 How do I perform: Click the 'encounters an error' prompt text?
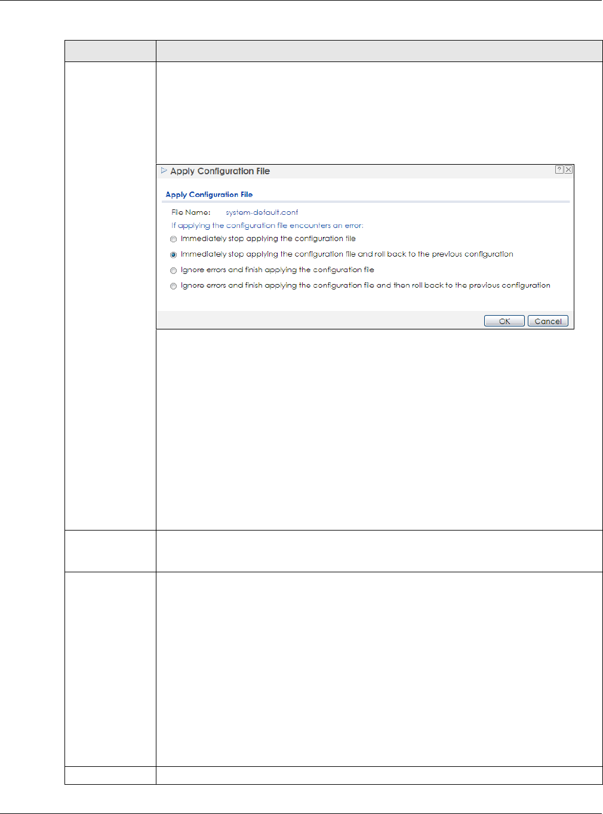click(x=267, y=226)
